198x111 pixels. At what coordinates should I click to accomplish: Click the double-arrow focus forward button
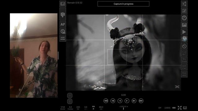tap(134, 101)
